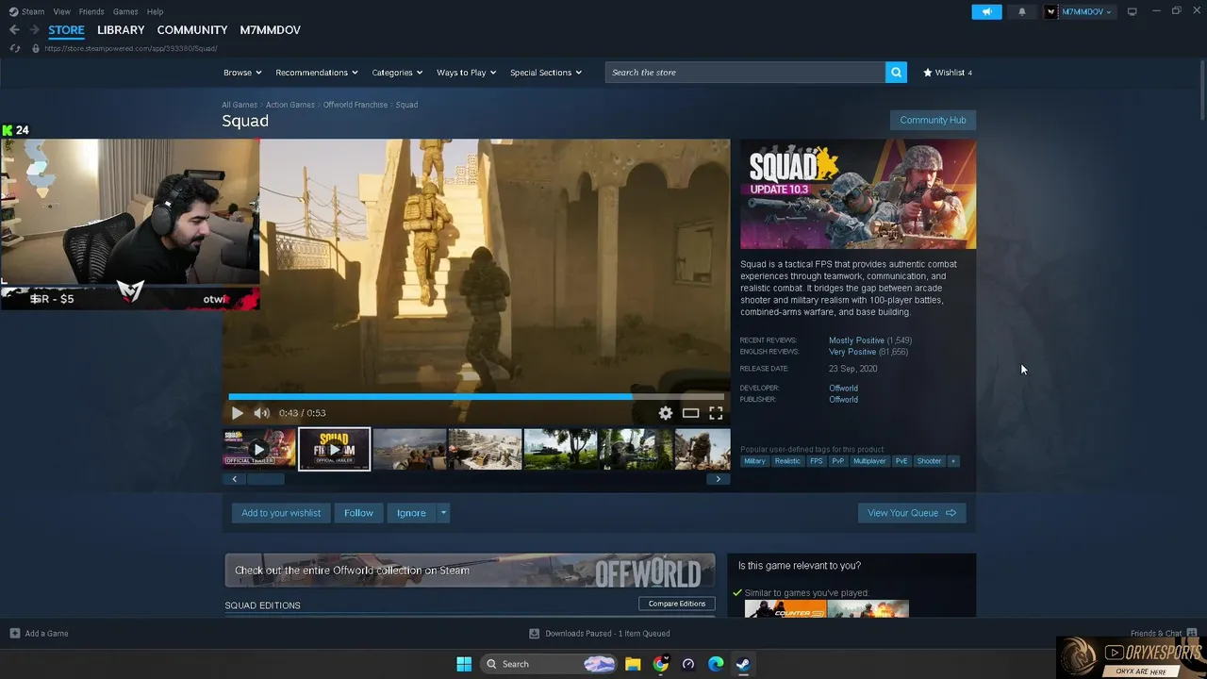The width and height of the screenshot is (1207, 679).
Task: Click the store search magnifier button
Action: pos(896,73)
